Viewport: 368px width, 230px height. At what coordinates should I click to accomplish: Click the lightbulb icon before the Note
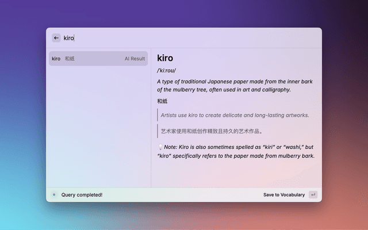click(160, 147)
